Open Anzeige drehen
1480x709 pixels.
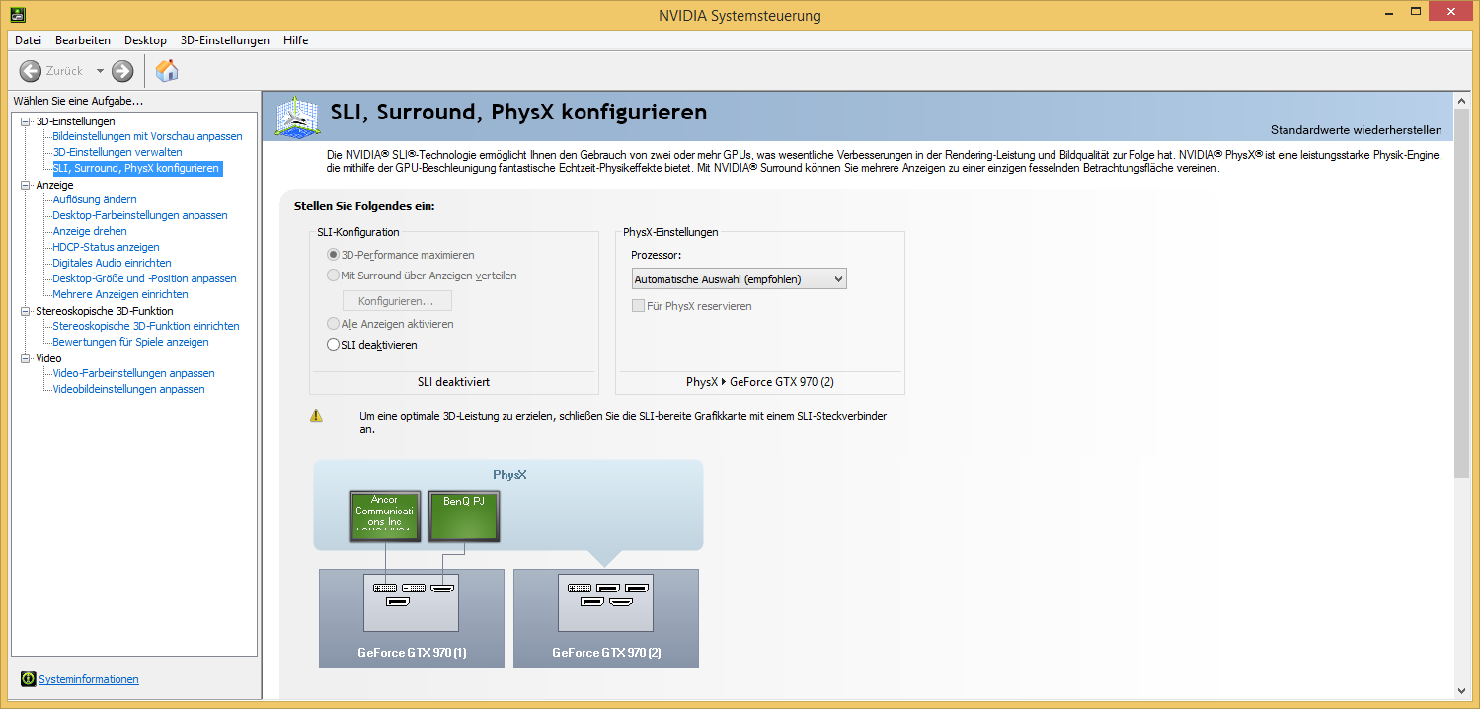click(90, 231)
